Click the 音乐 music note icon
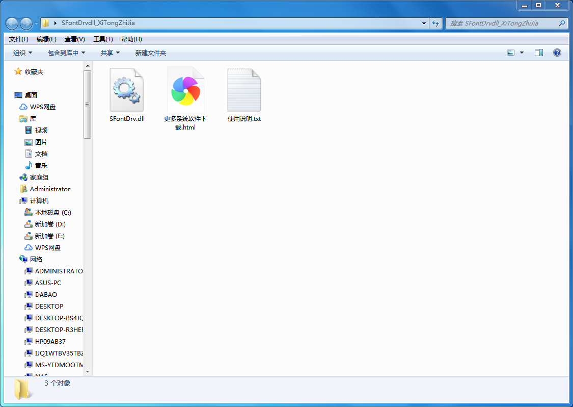Viewport: 573px width, 407px height. click(x=29, y=165)
